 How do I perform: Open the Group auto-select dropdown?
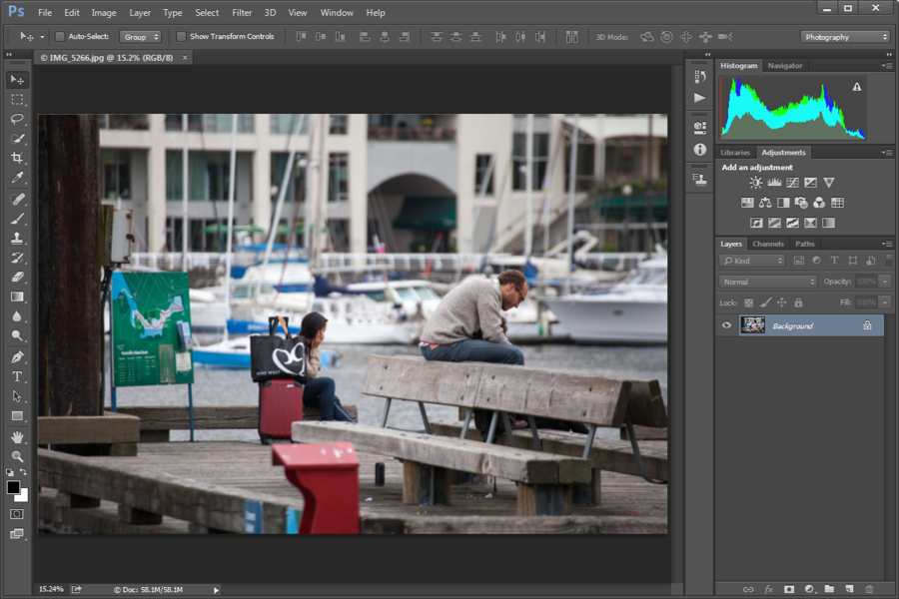point(140,37)
